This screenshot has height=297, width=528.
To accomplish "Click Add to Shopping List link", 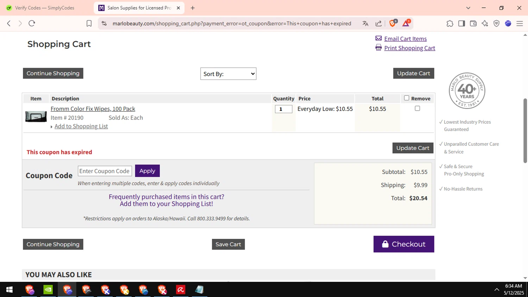I will click(x=81, y=126).
